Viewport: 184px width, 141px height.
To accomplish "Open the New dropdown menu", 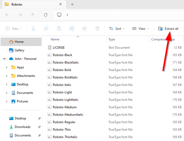I will pyautogui.click(x=14, y=28).
